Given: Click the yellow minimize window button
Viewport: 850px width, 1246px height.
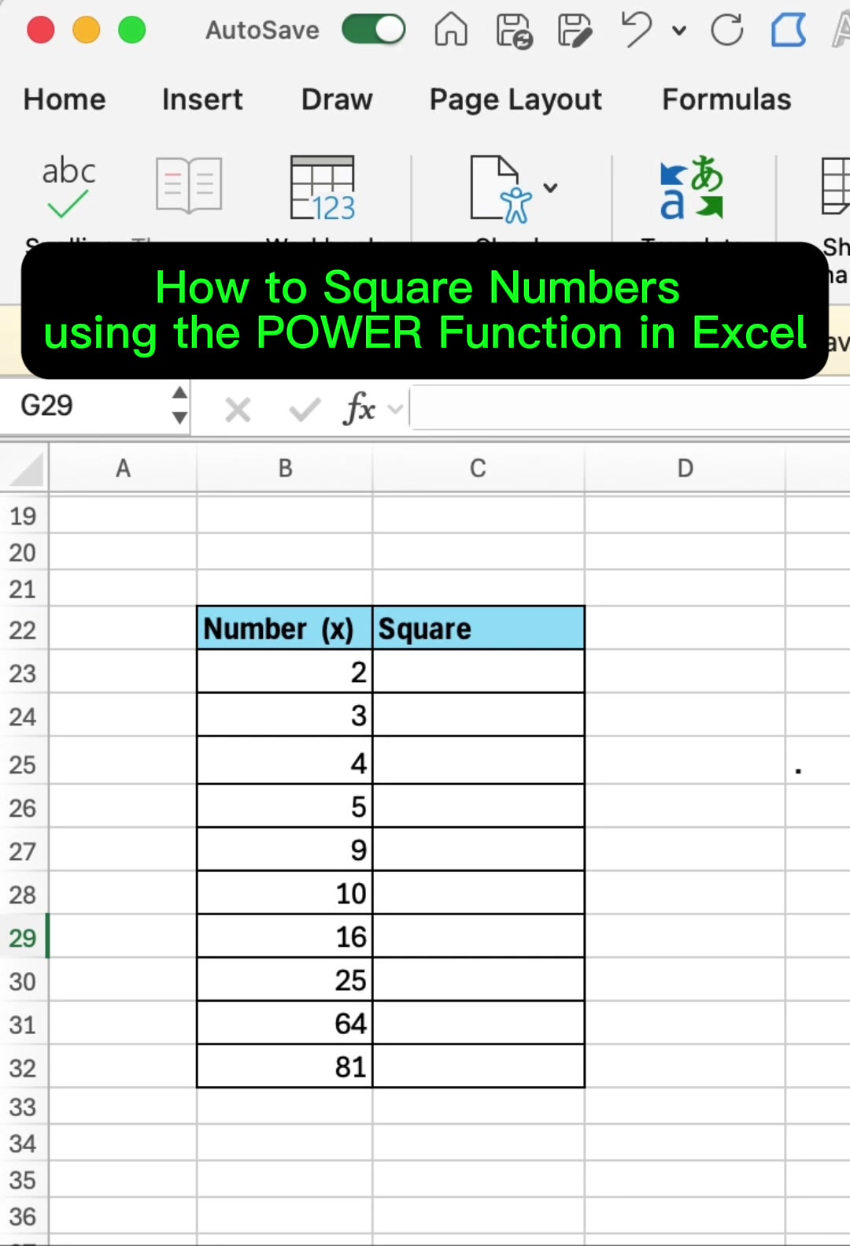Looking at the screenshot, I should tap(86, 30).
